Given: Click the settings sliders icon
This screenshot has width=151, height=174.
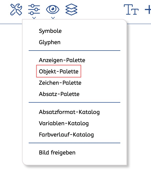Looking at the screenshot, I should click(x=34, y=9).
